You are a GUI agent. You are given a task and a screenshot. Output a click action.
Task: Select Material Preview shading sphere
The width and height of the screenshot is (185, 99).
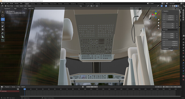click(176, 6)
